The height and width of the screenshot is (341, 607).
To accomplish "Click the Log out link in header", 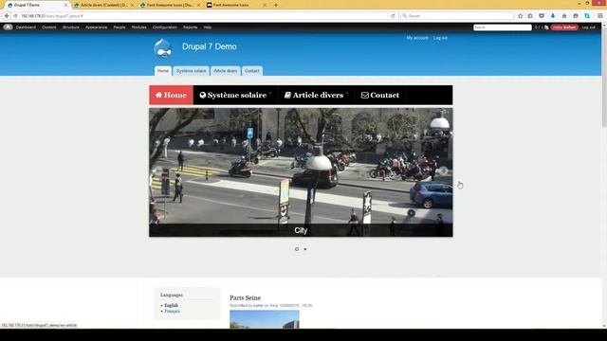I will (440, 38).
